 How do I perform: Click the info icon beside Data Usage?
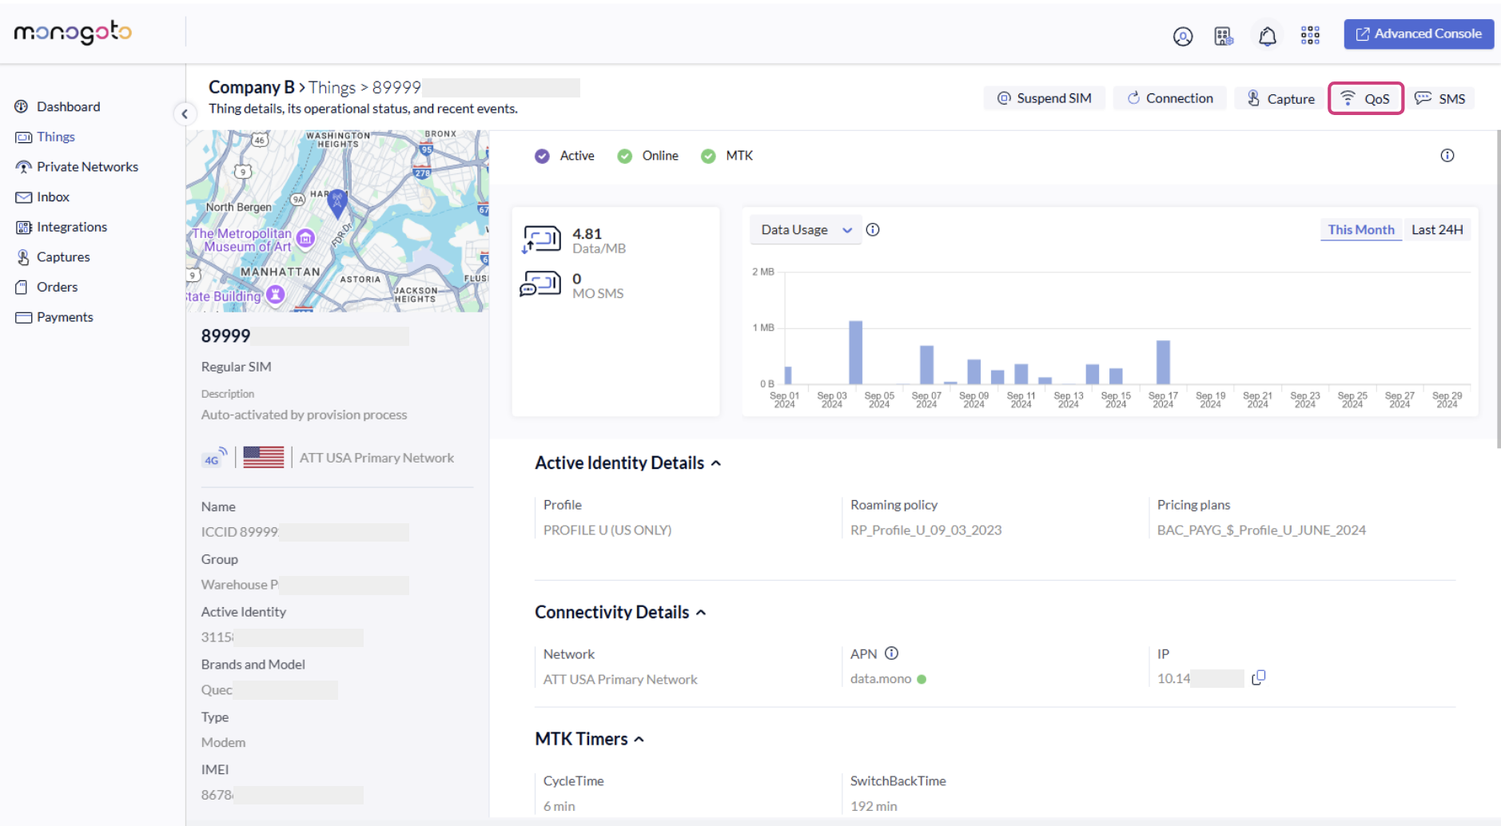873,230
